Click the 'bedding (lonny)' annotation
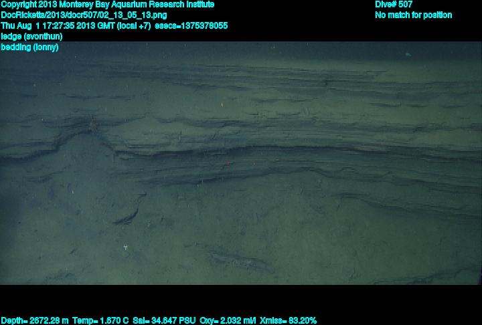 tap(29, 47)
